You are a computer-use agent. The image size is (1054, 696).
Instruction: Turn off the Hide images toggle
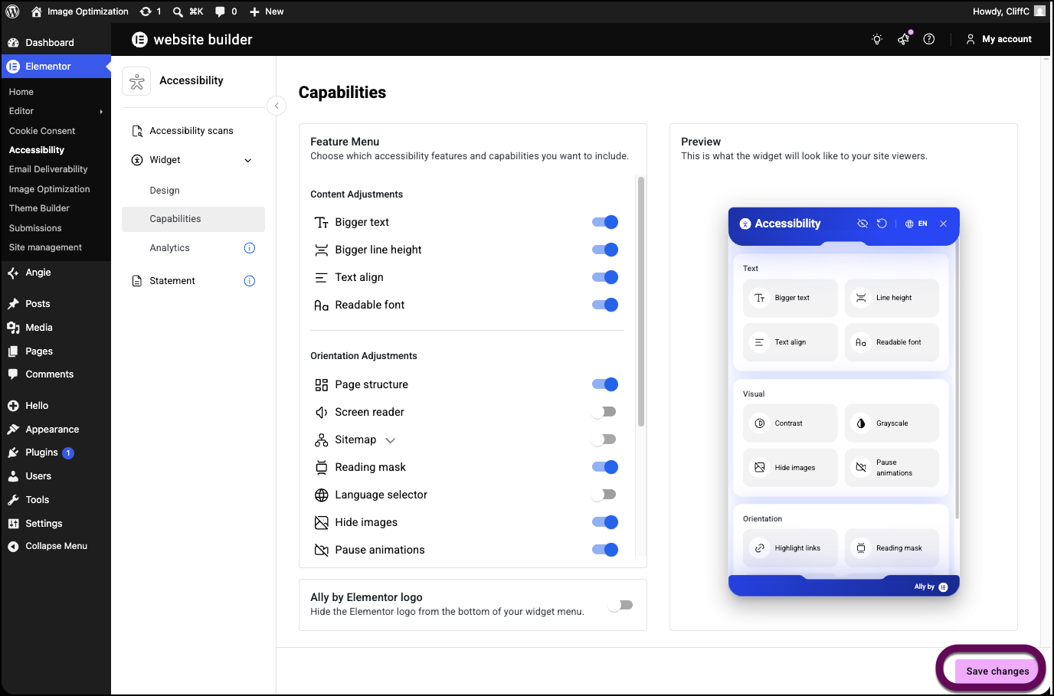coord(605,522)
